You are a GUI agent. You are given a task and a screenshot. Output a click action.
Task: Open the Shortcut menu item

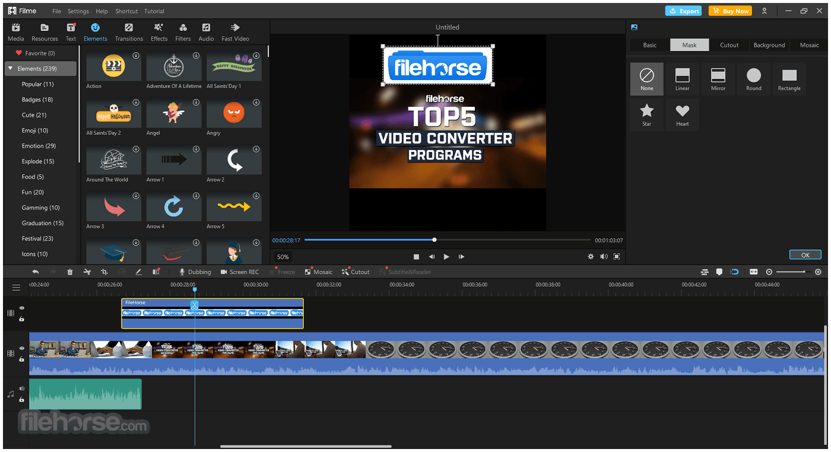126,11
